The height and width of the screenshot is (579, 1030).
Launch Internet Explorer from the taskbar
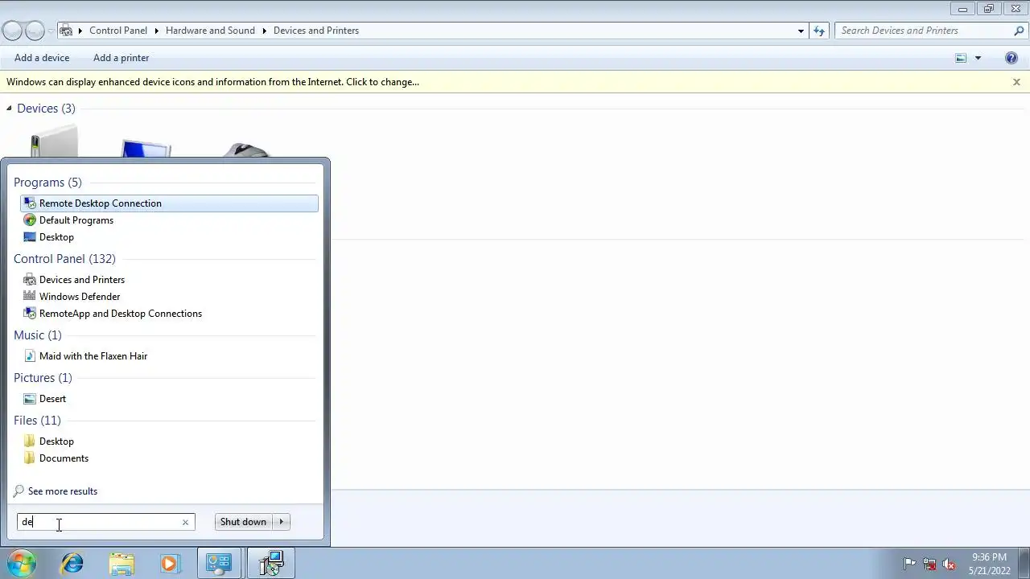tap(72, 564)
